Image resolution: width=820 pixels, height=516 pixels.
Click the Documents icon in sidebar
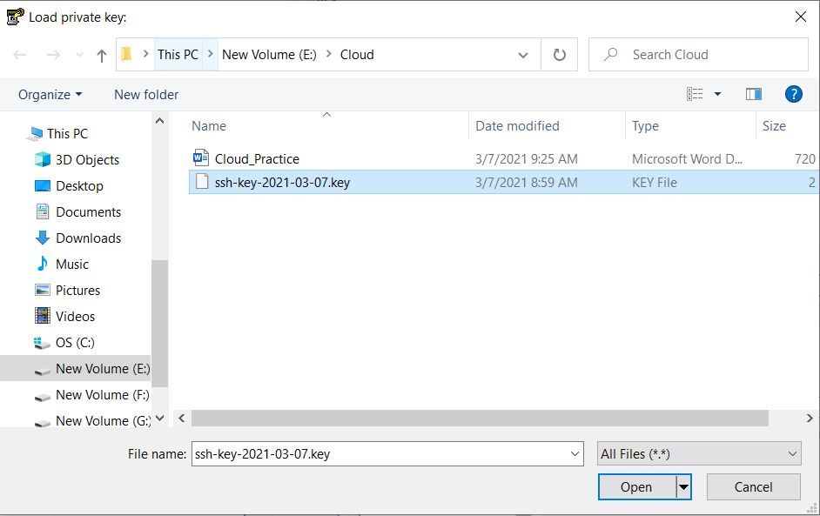click(43, 211)
